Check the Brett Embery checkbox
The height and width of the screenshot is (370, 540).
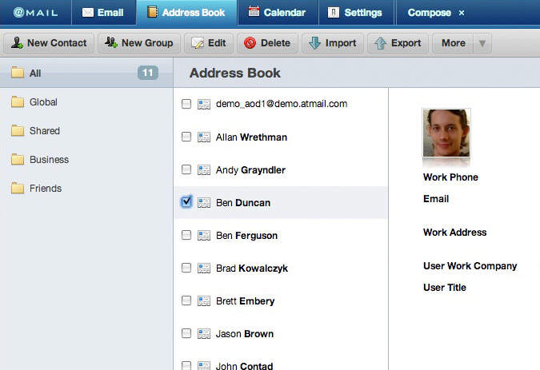(x=186, y=300)
